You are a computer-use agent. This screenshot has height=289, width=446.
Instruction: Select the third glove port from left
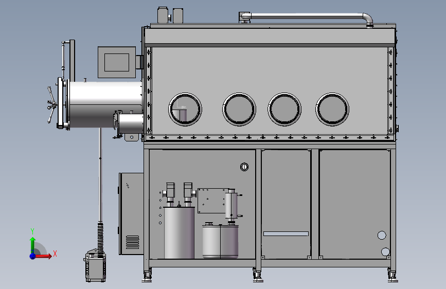[284, 109]
